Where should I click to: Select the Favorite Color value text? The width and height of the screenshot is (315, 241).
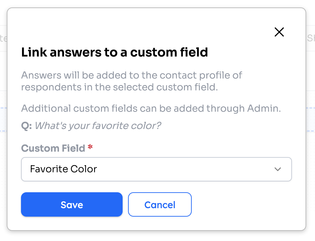(63, 169)
